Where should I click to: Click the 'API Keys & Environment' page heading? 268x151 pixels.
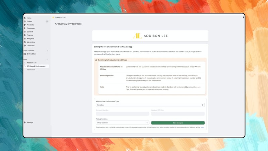(x=68, y=24)
